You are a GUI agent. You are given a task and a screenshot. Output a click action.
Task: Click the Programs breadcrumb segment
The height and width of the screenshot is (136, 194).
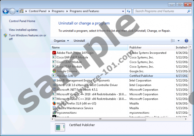pos(57,11)
